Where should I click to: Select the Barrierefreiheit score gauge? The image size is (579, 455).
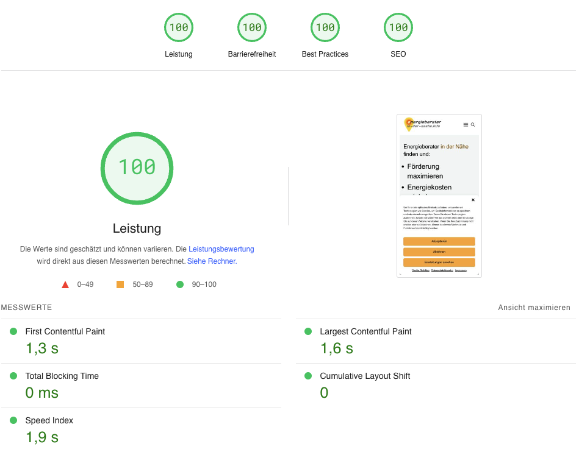coord(252,28)
